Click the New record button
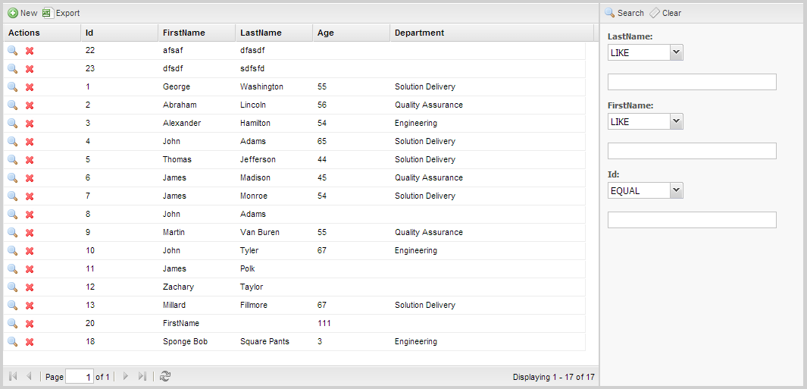The height and width of the screenshot is (389, 807). pos(23,13)
